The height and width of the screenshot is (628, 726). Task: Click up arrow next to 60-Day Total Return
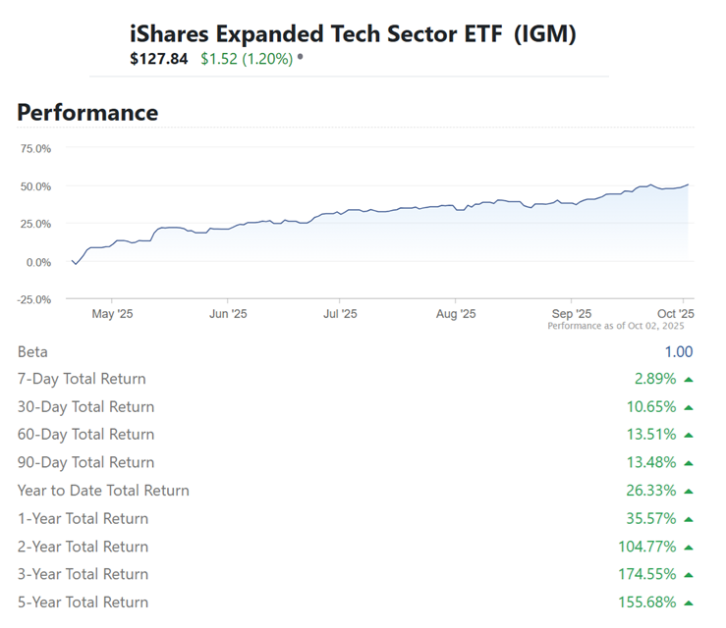click(x=689, y=435)
